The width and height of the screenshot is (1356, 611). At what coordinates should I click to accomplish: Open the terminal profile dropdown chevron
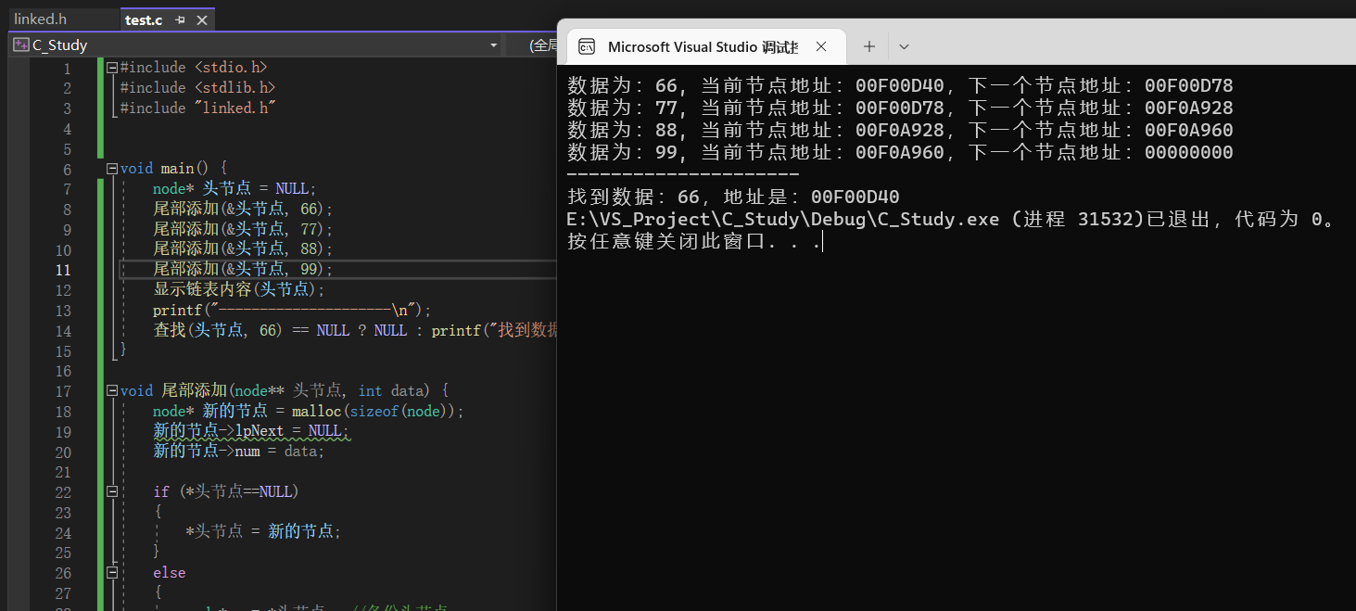pyautogui.click(x=905, y=46)
